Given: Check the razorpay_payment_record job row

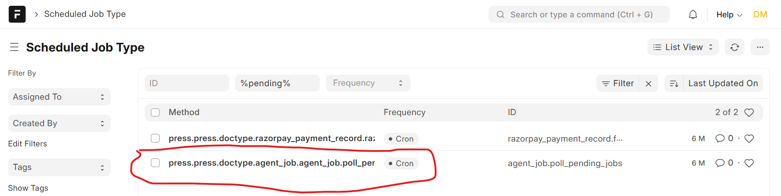Looking at the screenshot, I should pos(155,138).
